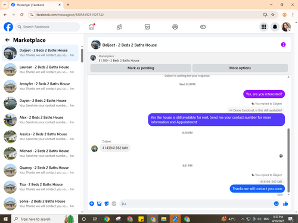Open Facebook home via logo

[x=8, y=27]
